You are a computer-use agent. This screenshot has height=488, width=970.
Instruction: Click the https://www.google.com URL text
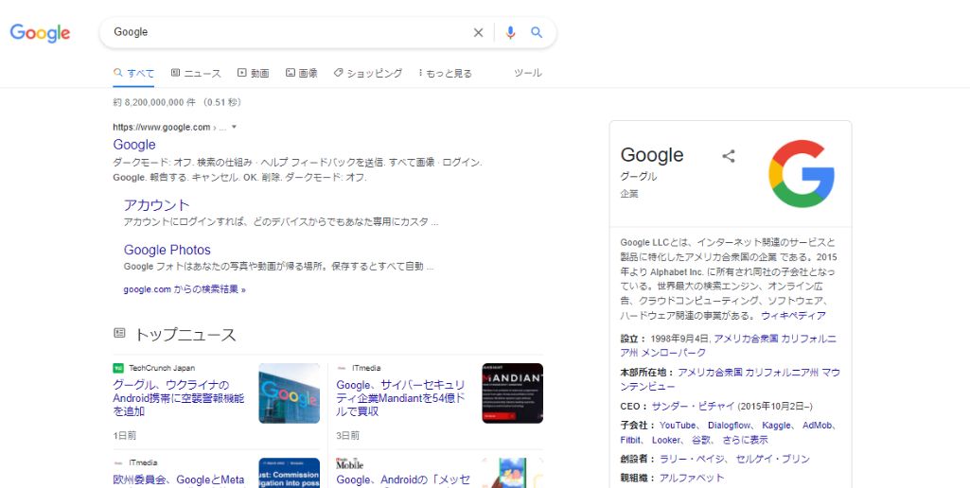click(x=162, y=128)
